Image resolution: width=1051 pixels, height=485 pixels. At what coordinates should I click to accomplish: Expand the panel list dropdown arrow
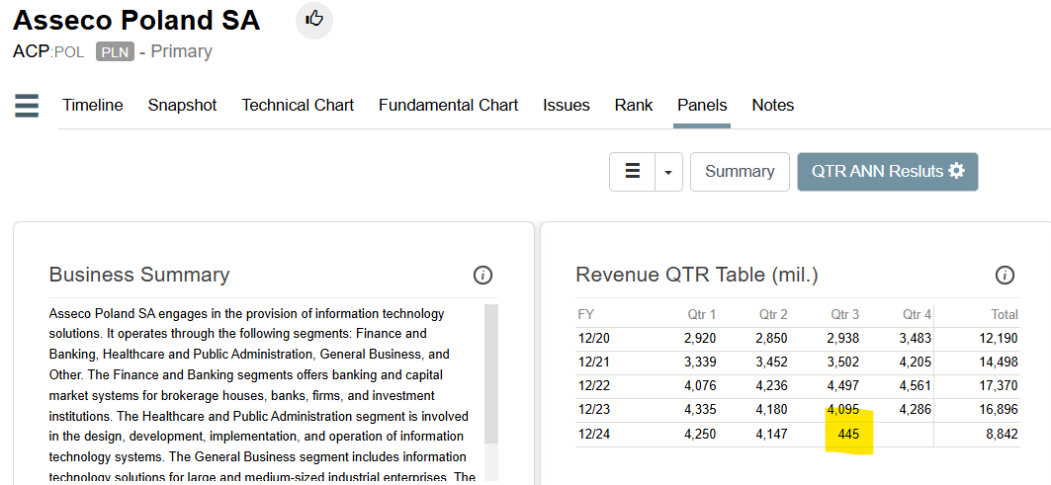pyautogui.click(x=668, y=172)
